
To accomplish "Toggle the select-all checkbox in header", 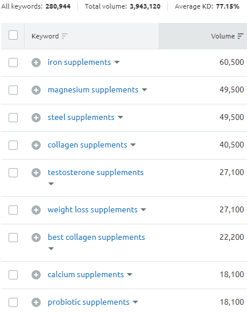I will coord(13,35).
